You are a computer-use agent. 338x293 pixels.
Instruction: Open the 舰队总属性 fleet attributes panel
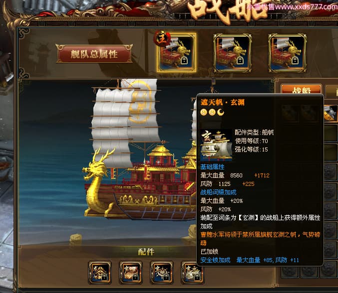(94, 54)
